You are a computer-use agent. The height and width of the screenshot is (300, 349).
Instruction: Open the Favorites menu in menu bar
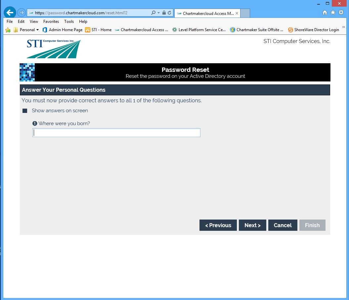click(51, 22)
